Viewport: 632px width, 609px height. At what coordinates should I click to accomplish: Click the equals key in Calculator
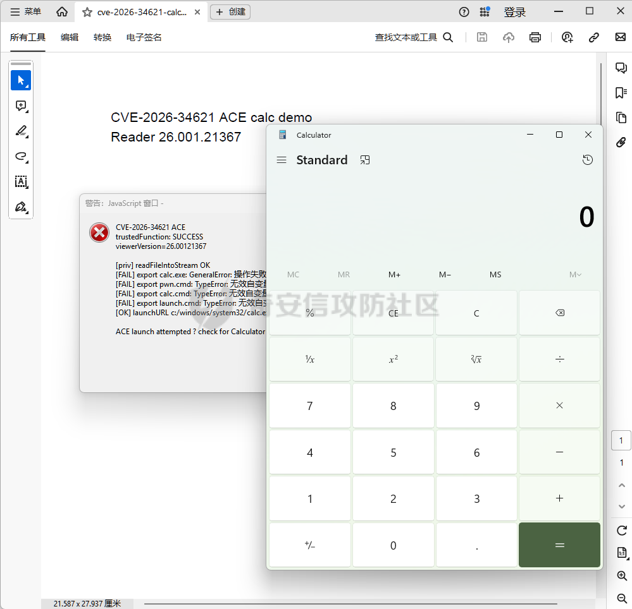(x=560, y=545)
